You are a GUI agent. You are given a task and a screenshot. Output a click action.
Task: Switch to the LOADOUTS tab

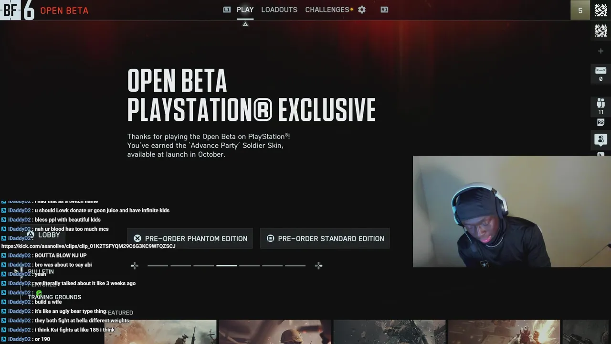pos(279,10)
